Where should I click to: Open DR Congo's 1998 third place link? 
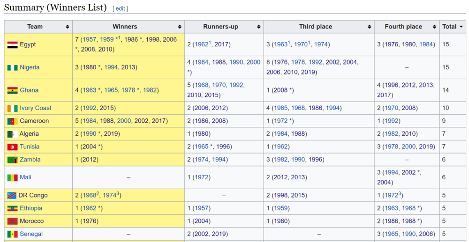tap(280, 196)
